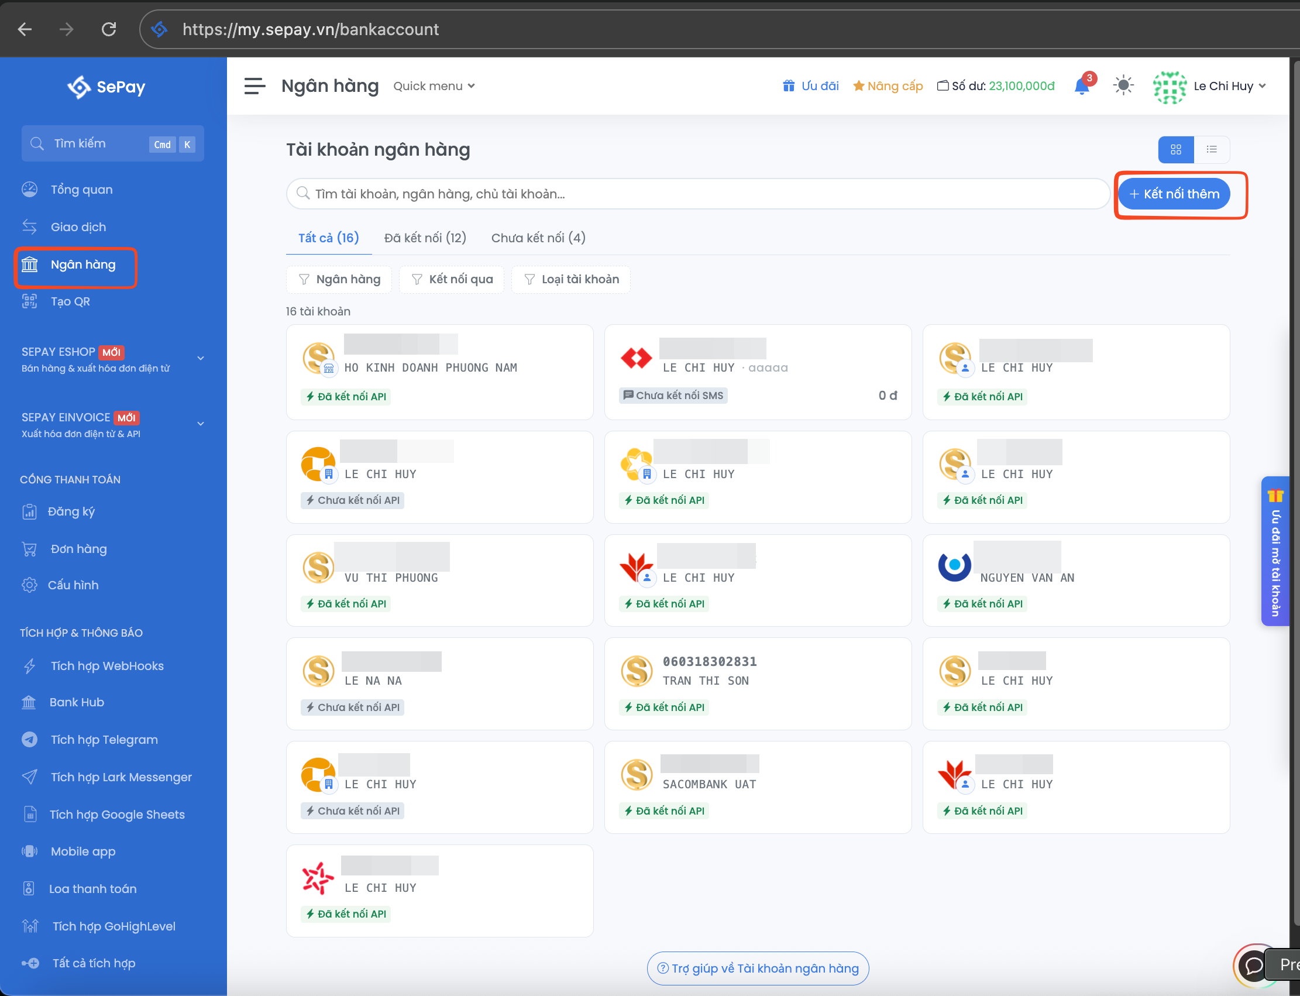Click the hamburger menu icon
This screenshot has height=996, width=1300.
pyautogui.click(x=255, y=87)
